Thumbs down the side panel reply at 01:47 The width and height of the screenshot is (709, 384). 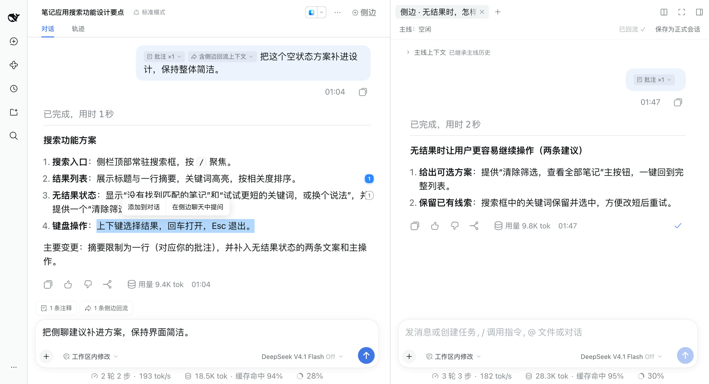[x=455, y=226]
